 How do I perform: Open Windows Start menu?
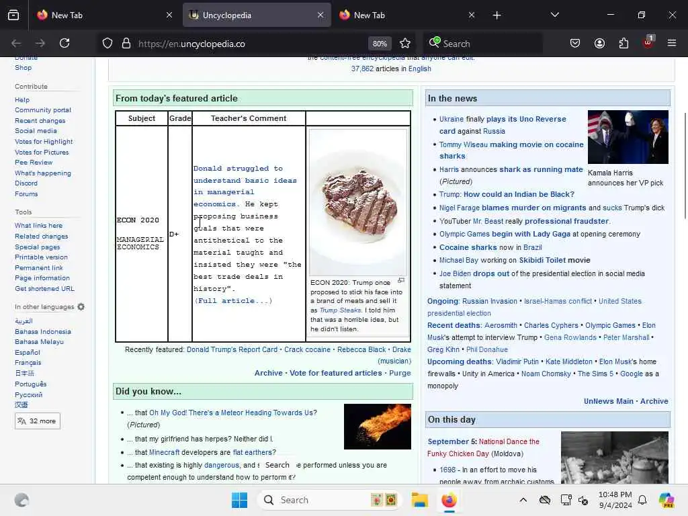[239, 500]
